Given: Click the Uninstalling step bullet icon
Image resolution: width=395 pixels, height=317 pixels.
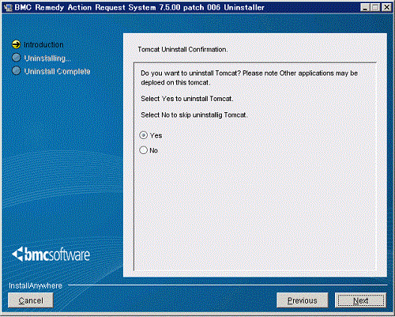Looking at the screenshot, I should pyautogui.click(x=17, y=58).
